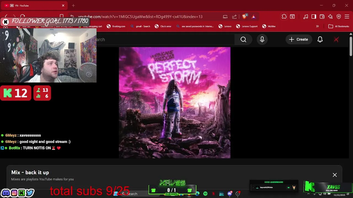The height and width of the screenshot is (198, 353).
Task: Click the address bar URL
Action: [140, 16]
